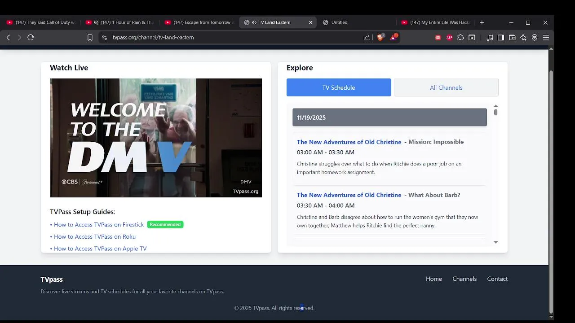Click the Explore heading
This screenshot has height=323, width=575.
[300, 68]
